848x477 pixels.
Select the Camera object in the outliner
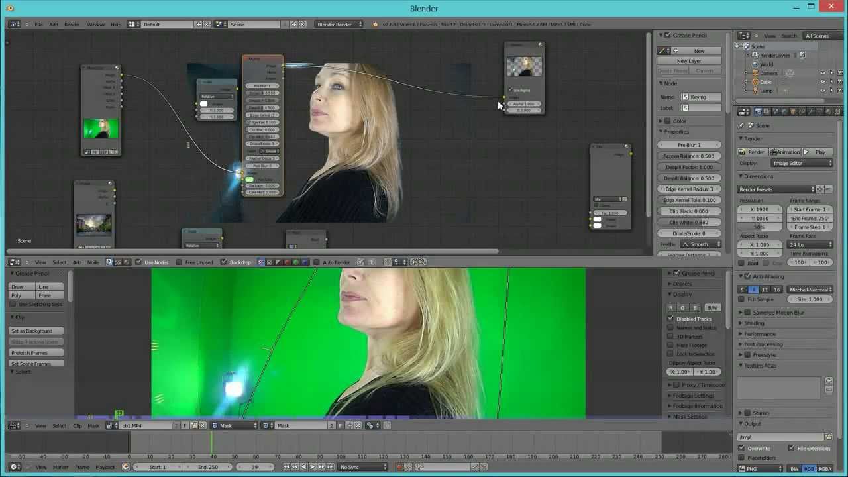pyautogui.click(x=768, y=73)
